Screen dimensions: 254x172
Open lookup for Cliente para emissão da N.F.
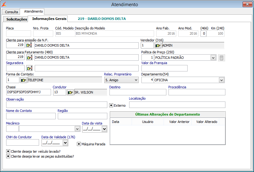(x=29, y=45)
